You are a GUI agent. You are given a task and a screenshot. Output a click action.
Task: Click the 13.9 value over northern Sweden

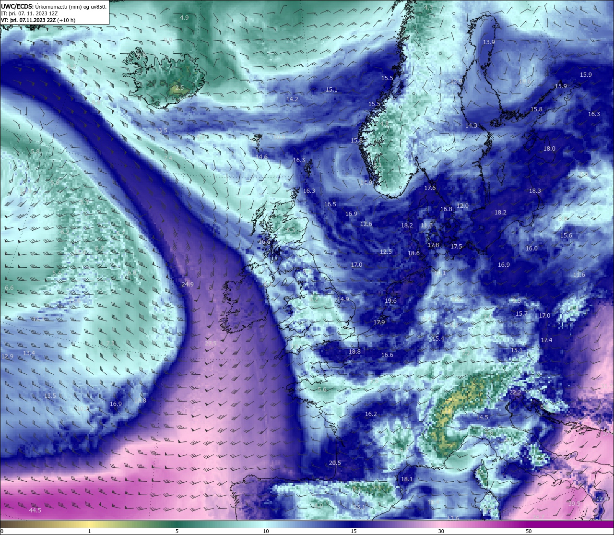[x=489, y=42]
